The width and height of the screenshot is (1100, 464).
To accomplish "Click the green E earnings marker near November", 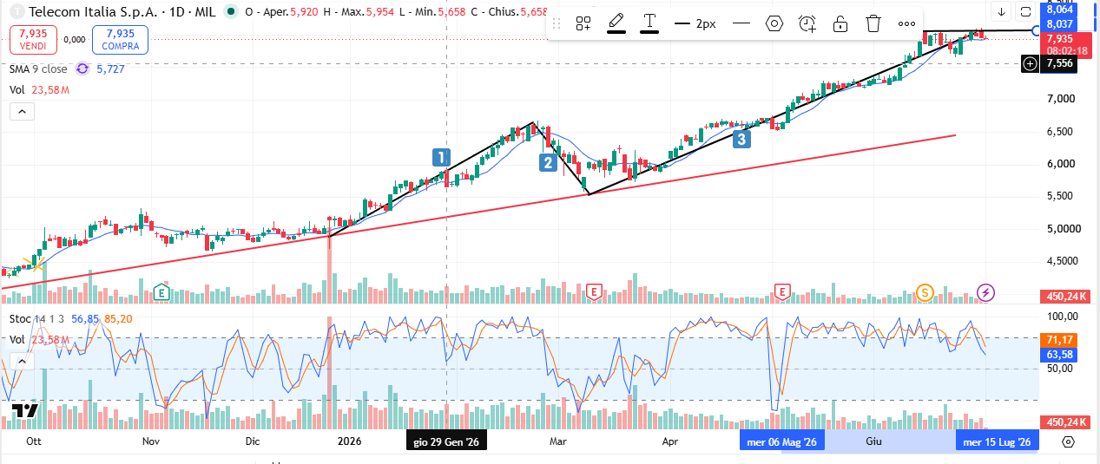I will (x=161, y=291).
